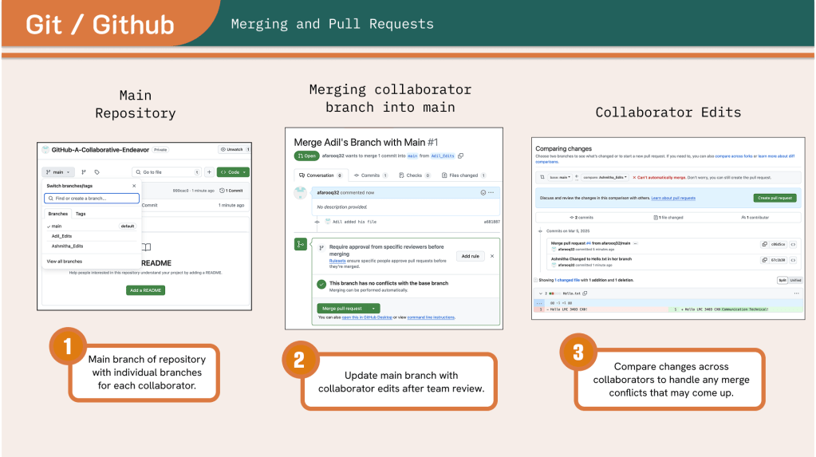
Task: Click the Rulesets link
Action: (x=337, y=261)
